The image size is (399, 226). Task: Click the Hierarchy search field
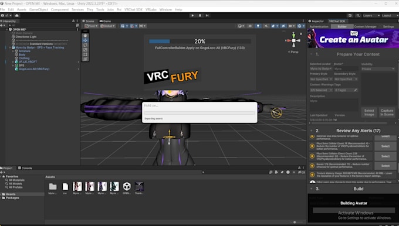(x=42, y=25)
